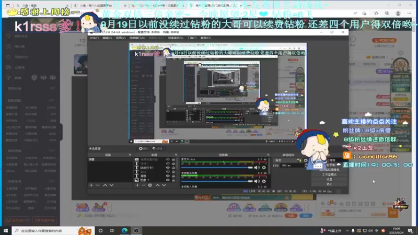The width and height of the screenshot is (418, 235).
Task: Click 退出 button in OBS controls
Action: click(x=330, y=184)
